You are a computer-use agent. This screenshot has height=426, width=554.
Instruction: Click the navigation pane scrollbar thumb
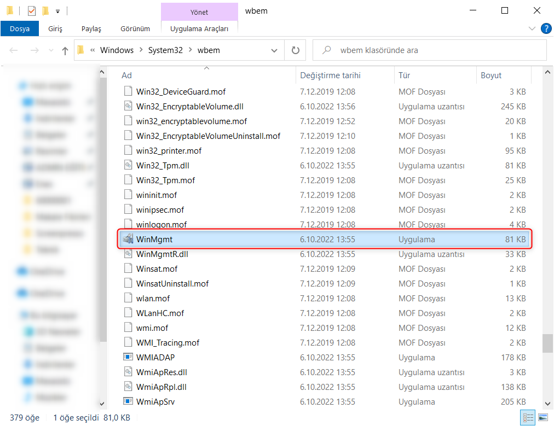click(103, 209)
